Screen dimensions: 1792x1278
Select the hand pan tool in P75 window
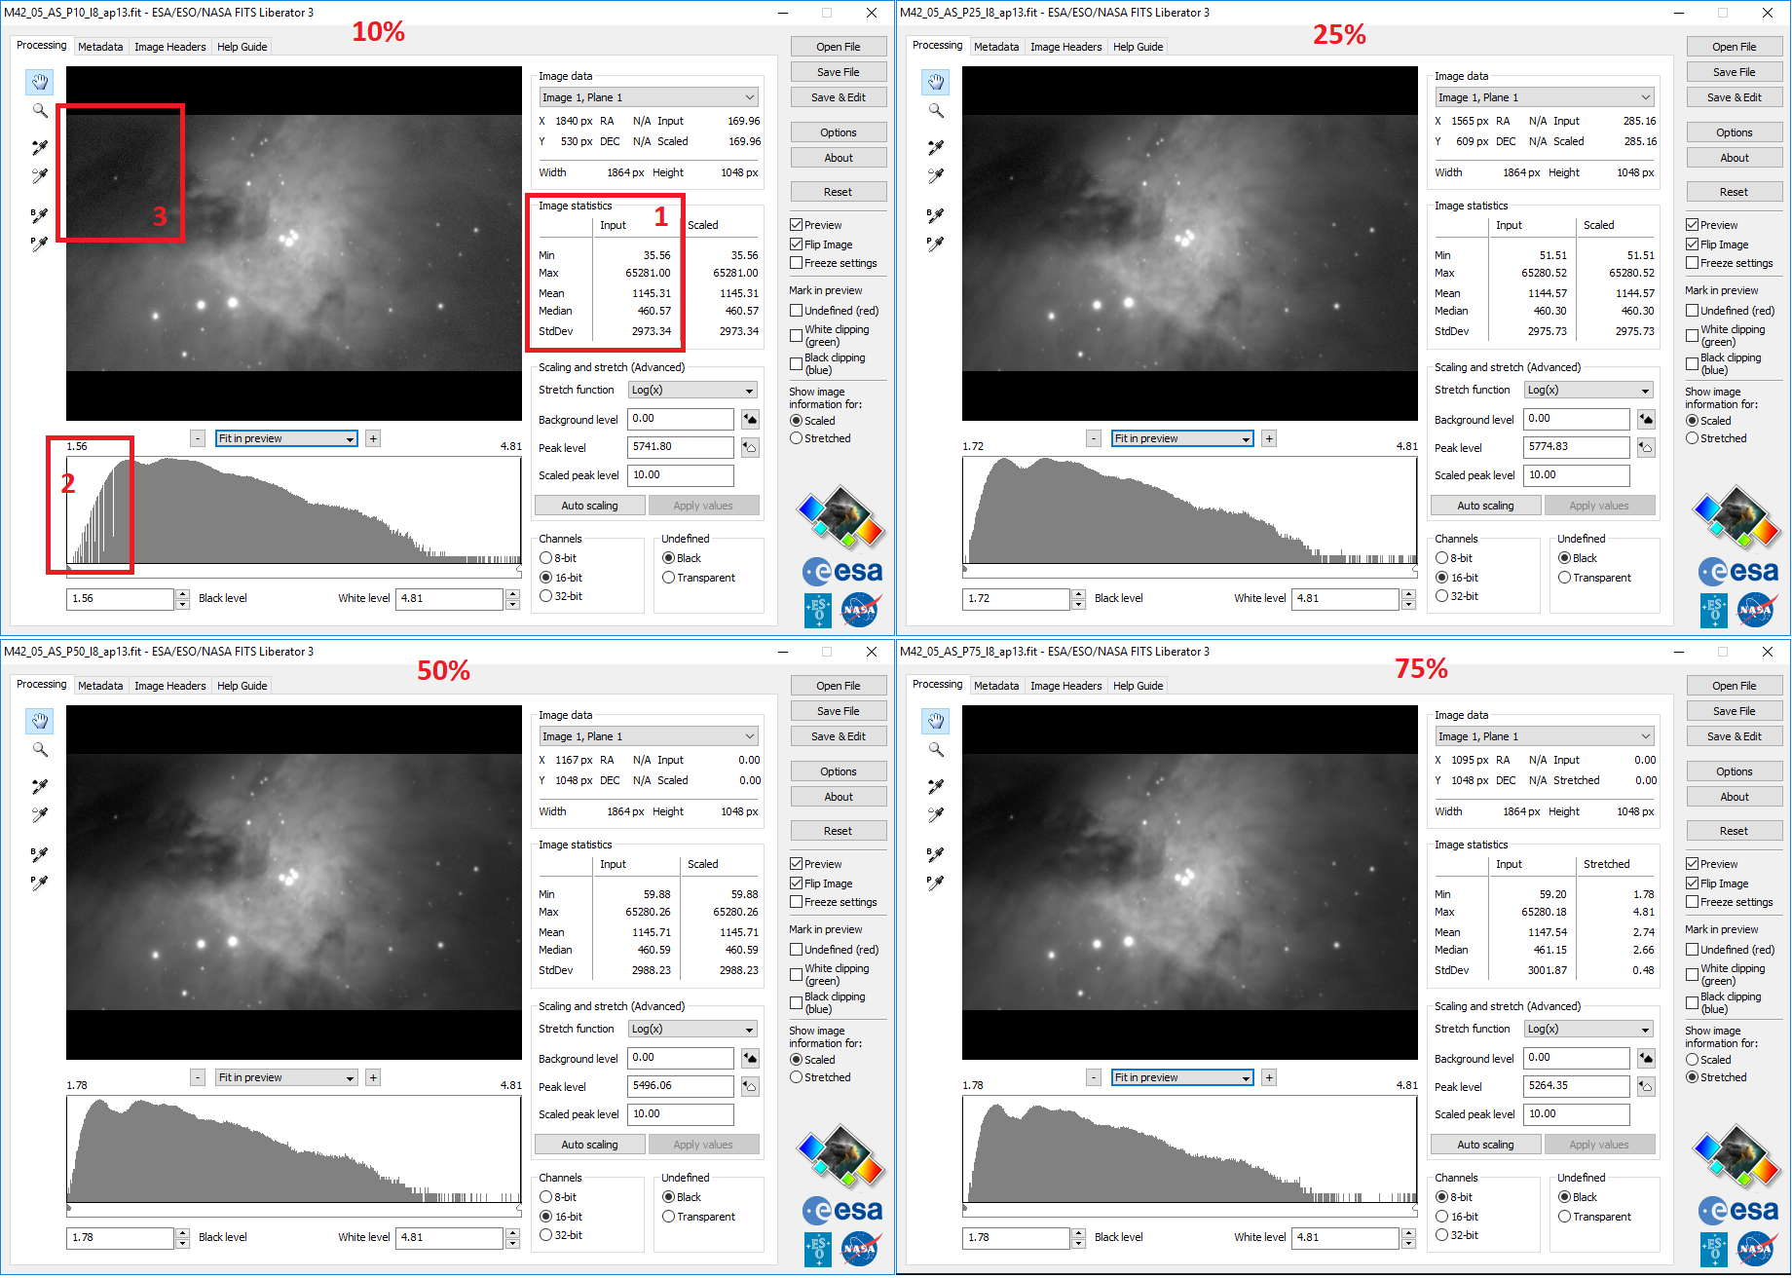click(936, 721)
